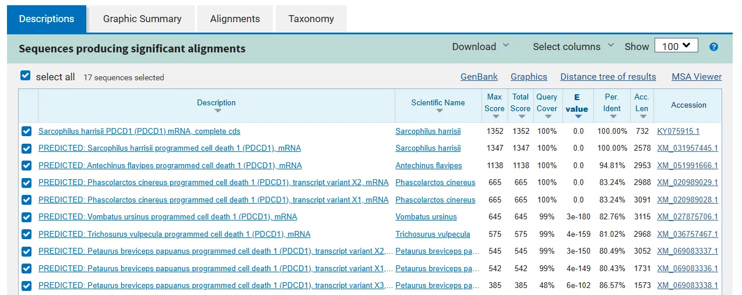The image size is (742, 295).
Task: Select the 94.81% percent identity value
Action: [x=613, y=166]
